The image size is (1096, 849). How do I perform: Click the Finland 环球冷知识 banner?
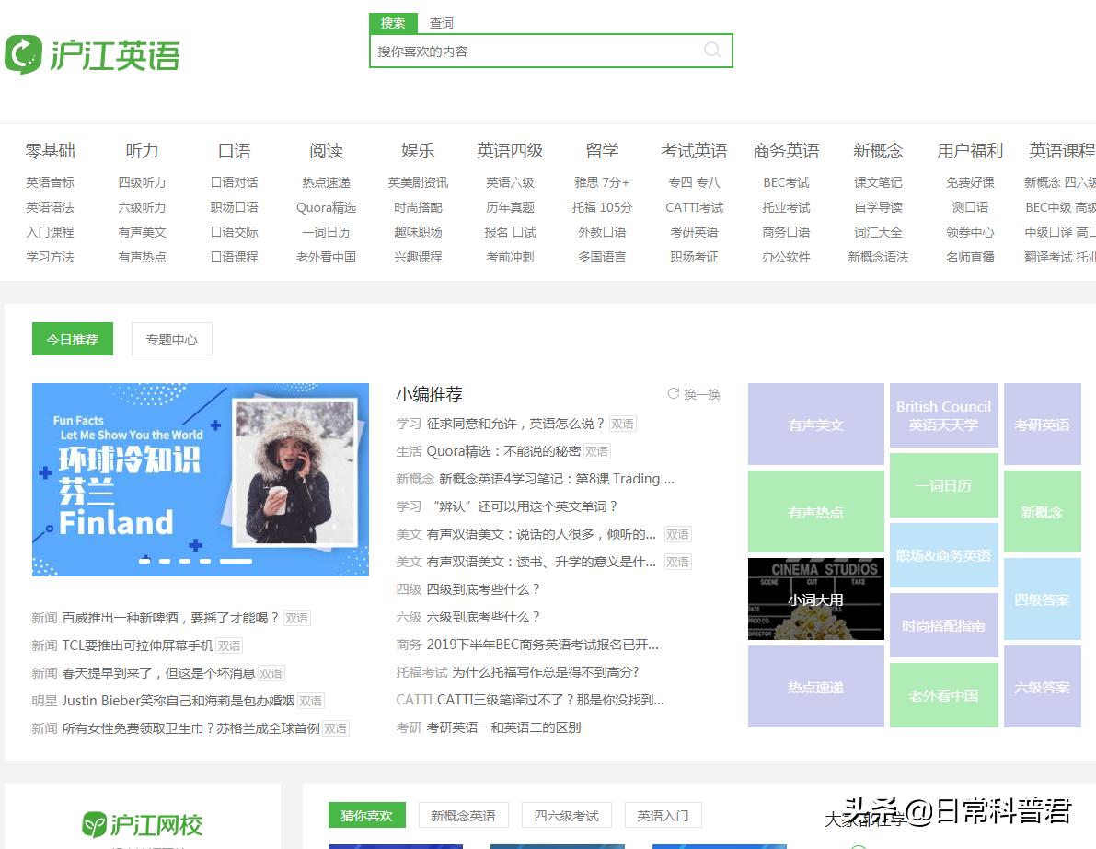click(x=201, y=480)
